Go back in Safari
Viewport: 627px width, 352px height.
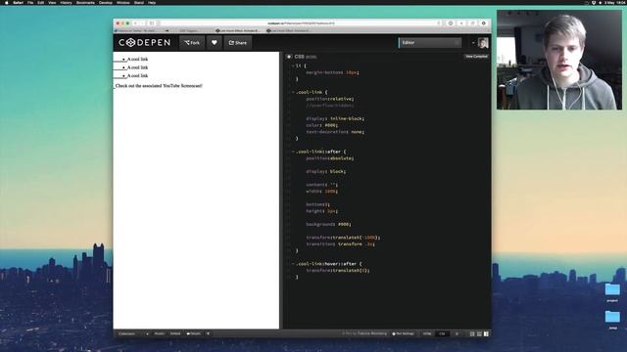point(135,23)
